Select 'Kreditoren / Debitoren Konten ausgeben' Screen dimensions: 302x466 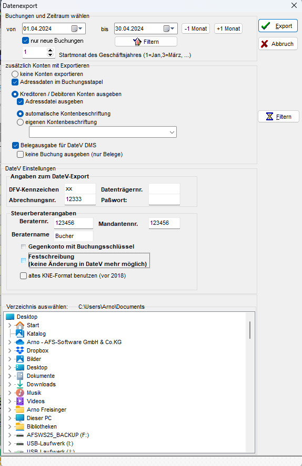click(x=15, y=94)
